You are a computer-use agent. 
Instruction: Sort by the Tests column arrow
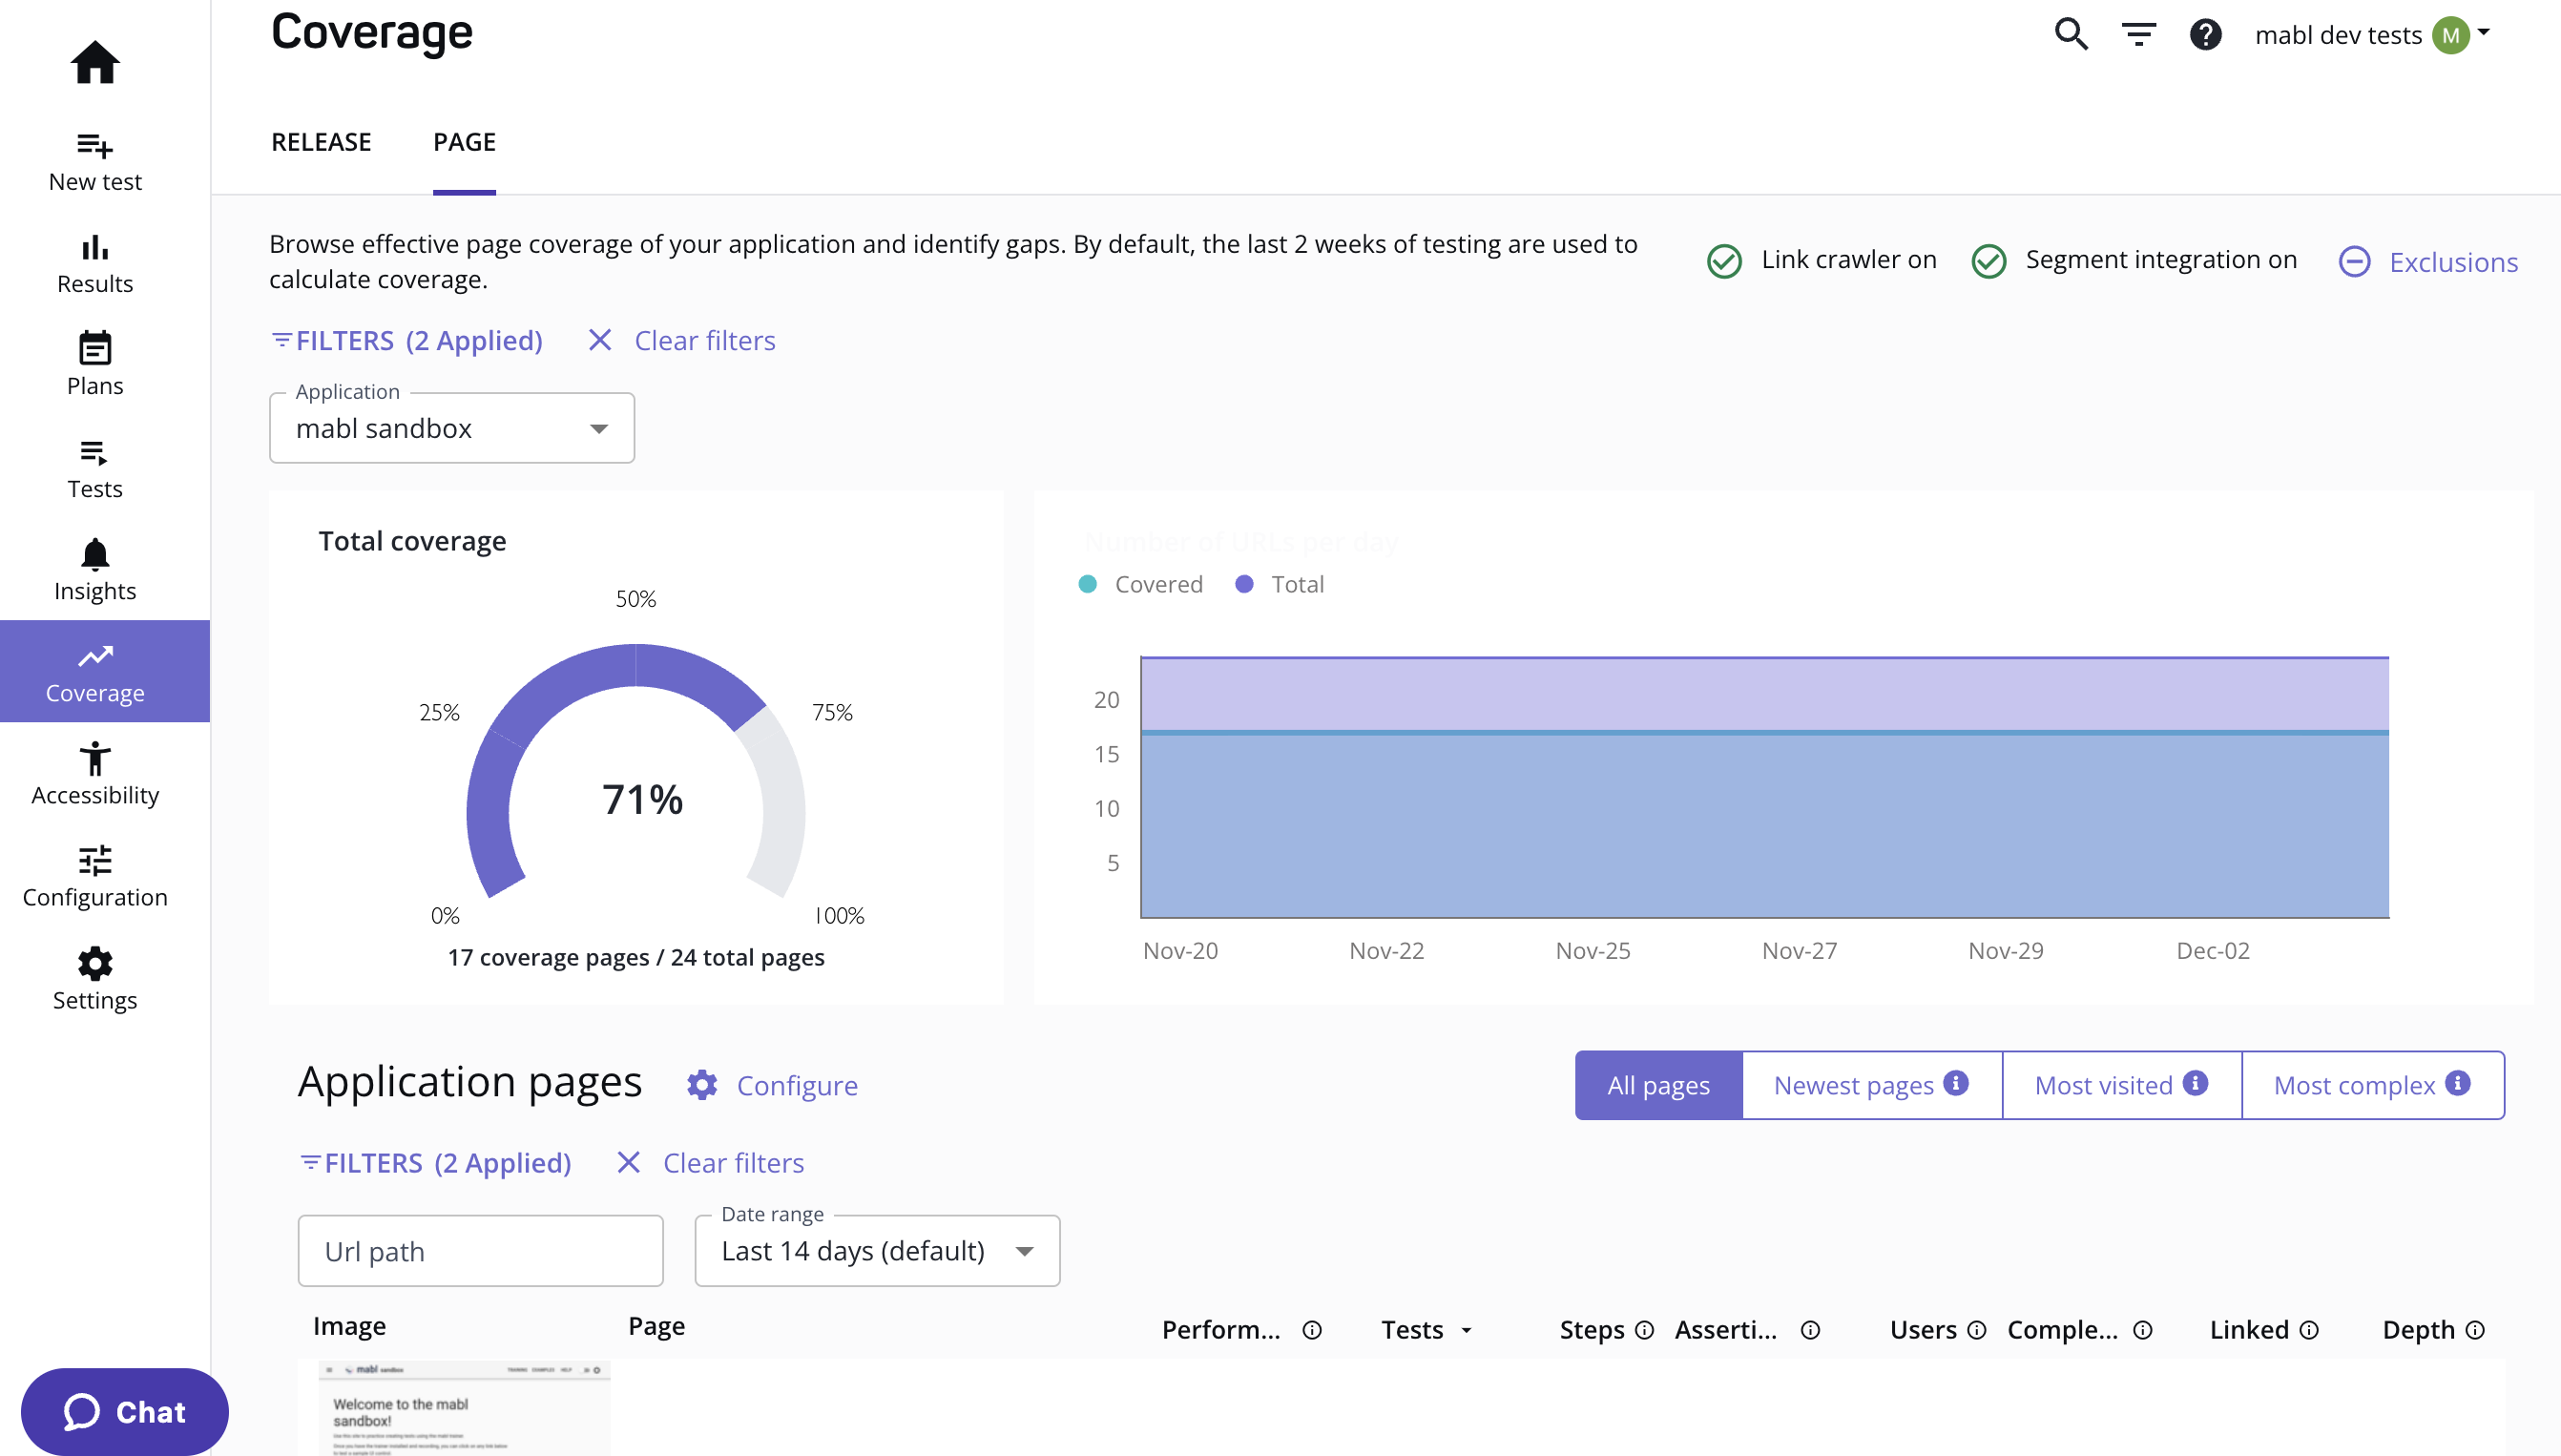coord(1466,1331)
